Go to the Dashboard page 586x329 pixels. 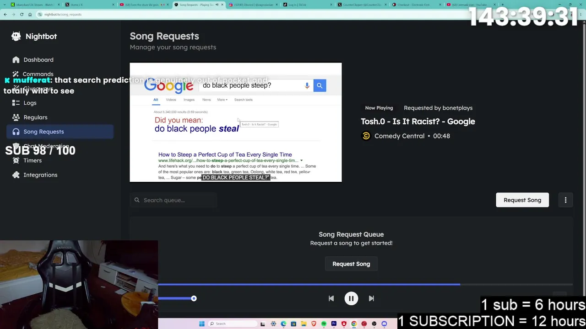pos(38,60)
